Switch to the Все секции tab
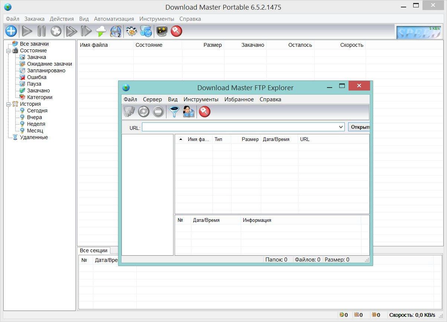Image resolution: width=447 pixels, height=322 pixels. click(94, 250)
